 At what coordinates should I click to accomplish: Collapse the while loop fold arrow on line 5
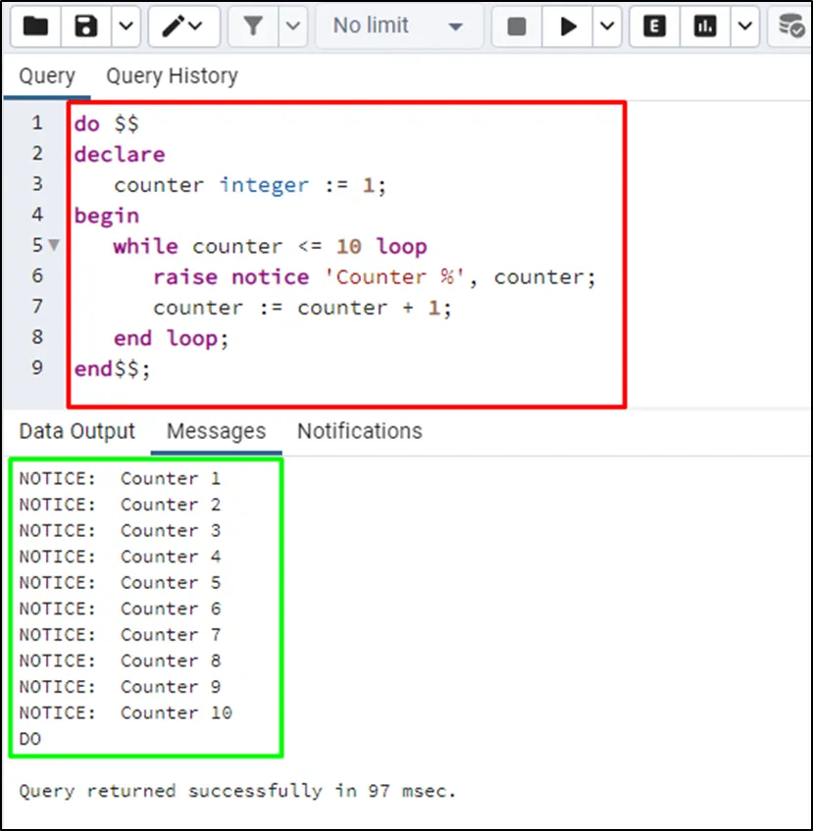[54, 245]
